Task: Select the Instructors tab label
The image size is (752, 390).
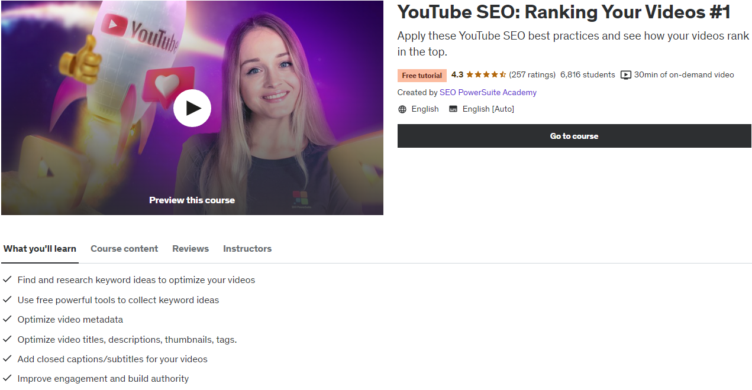Action: tap(247, 248)
